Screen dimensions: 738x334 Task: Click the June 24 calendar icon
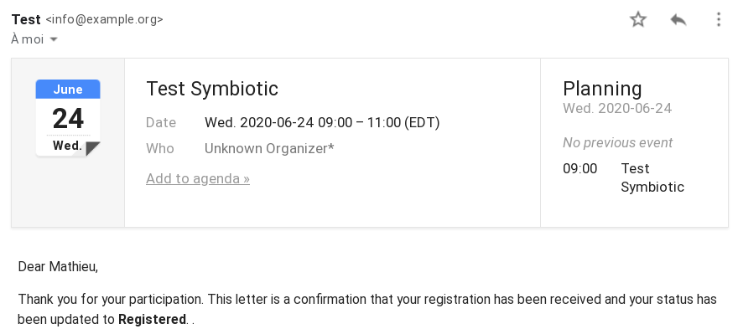pos(68,118)
